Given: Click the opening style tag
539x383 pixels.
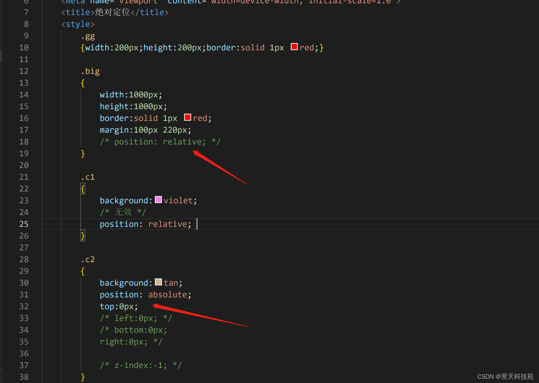Looking at the screenshot, I should click(x=78, y=24).
